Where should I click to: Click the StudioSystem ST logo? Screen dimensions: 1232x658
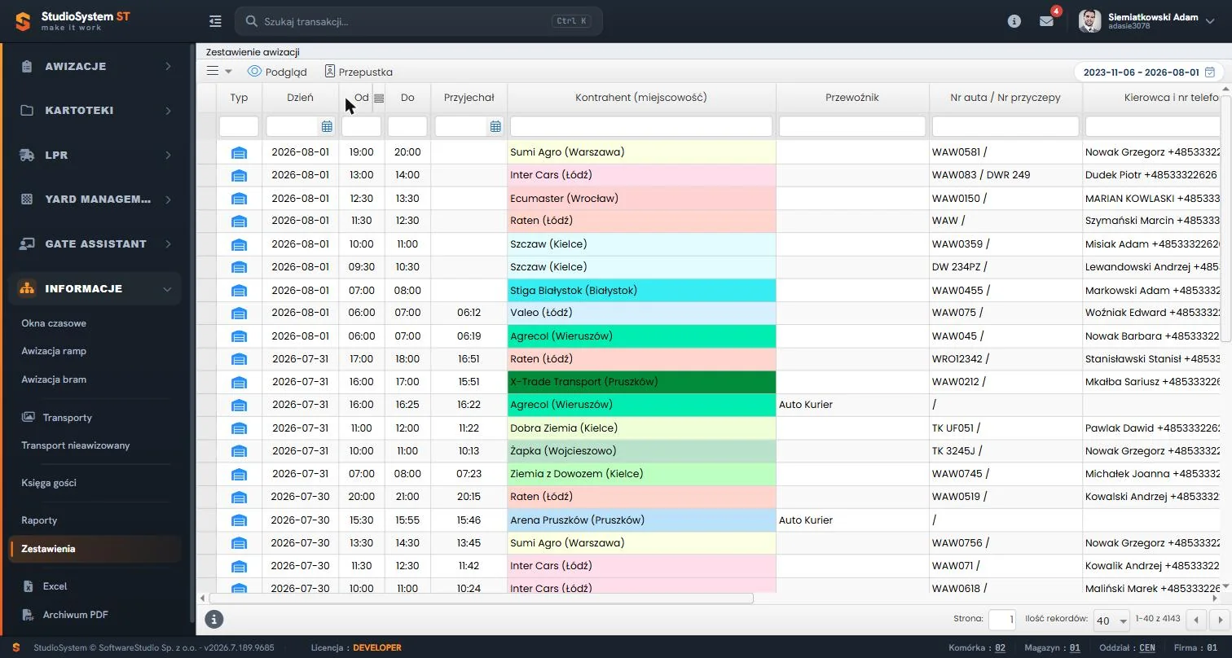(x=73, y=21)
